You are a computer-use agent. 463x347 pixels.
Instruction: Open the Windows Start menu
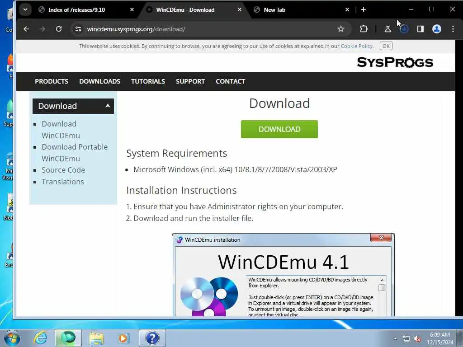point(12,338)
